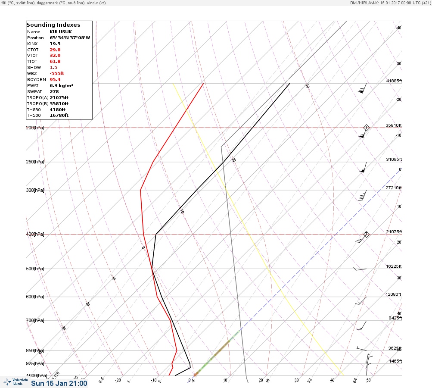Click the station name KULUSUK
The height and width of the screenshot is (388, 432).
pyautogui.click(x=61, y=32)
